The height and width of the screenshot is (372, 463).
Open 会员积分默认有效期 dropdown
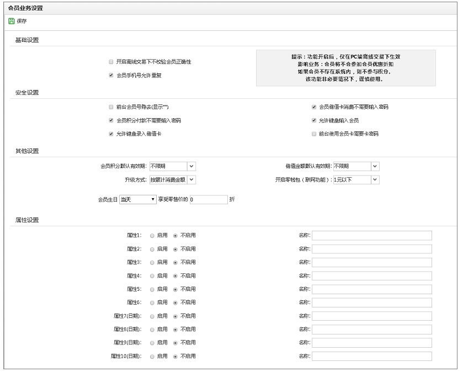[191, 166]
